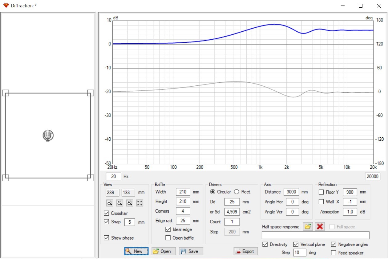The height and width of the screenshot is (259, 388).
Task: Click the Dd driver diameter field
Action: [232, 202]
